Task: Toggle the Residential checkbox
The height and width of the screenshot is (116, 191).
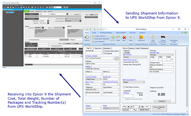Action: [x=104, y=54]
